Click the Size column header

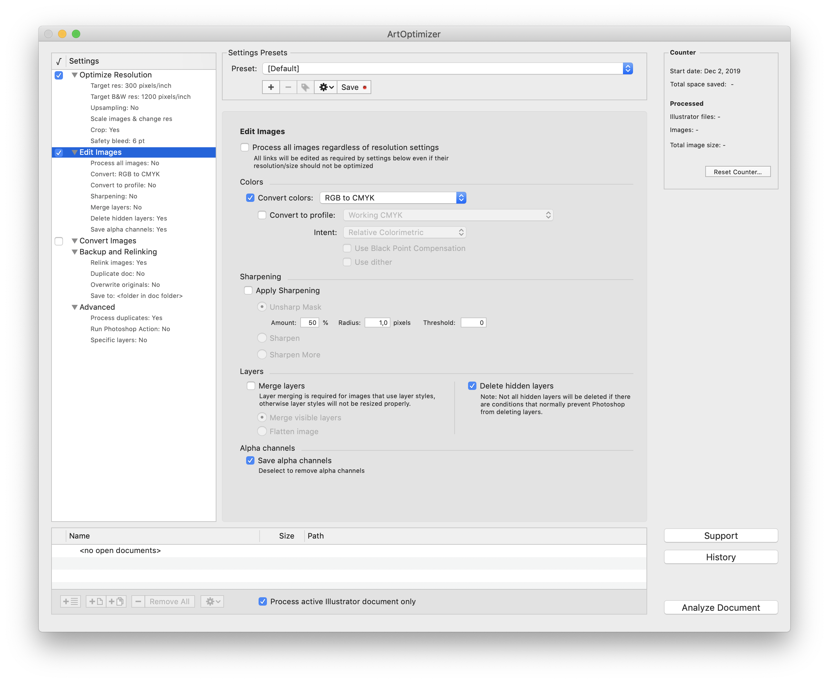(x=282, y=536)
